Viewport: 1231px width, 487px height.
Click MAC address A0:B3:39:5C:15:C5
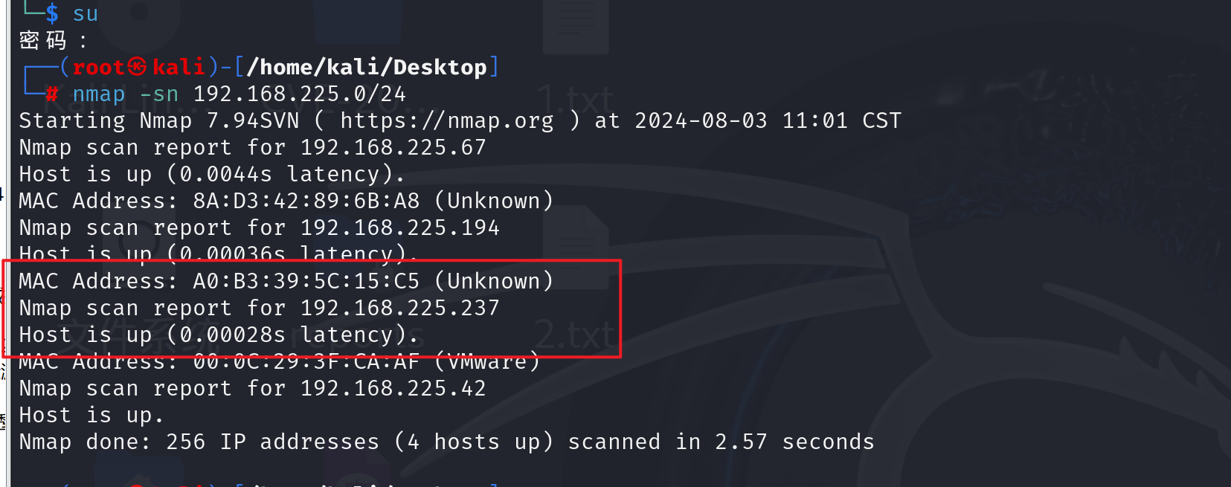[306, 281]
